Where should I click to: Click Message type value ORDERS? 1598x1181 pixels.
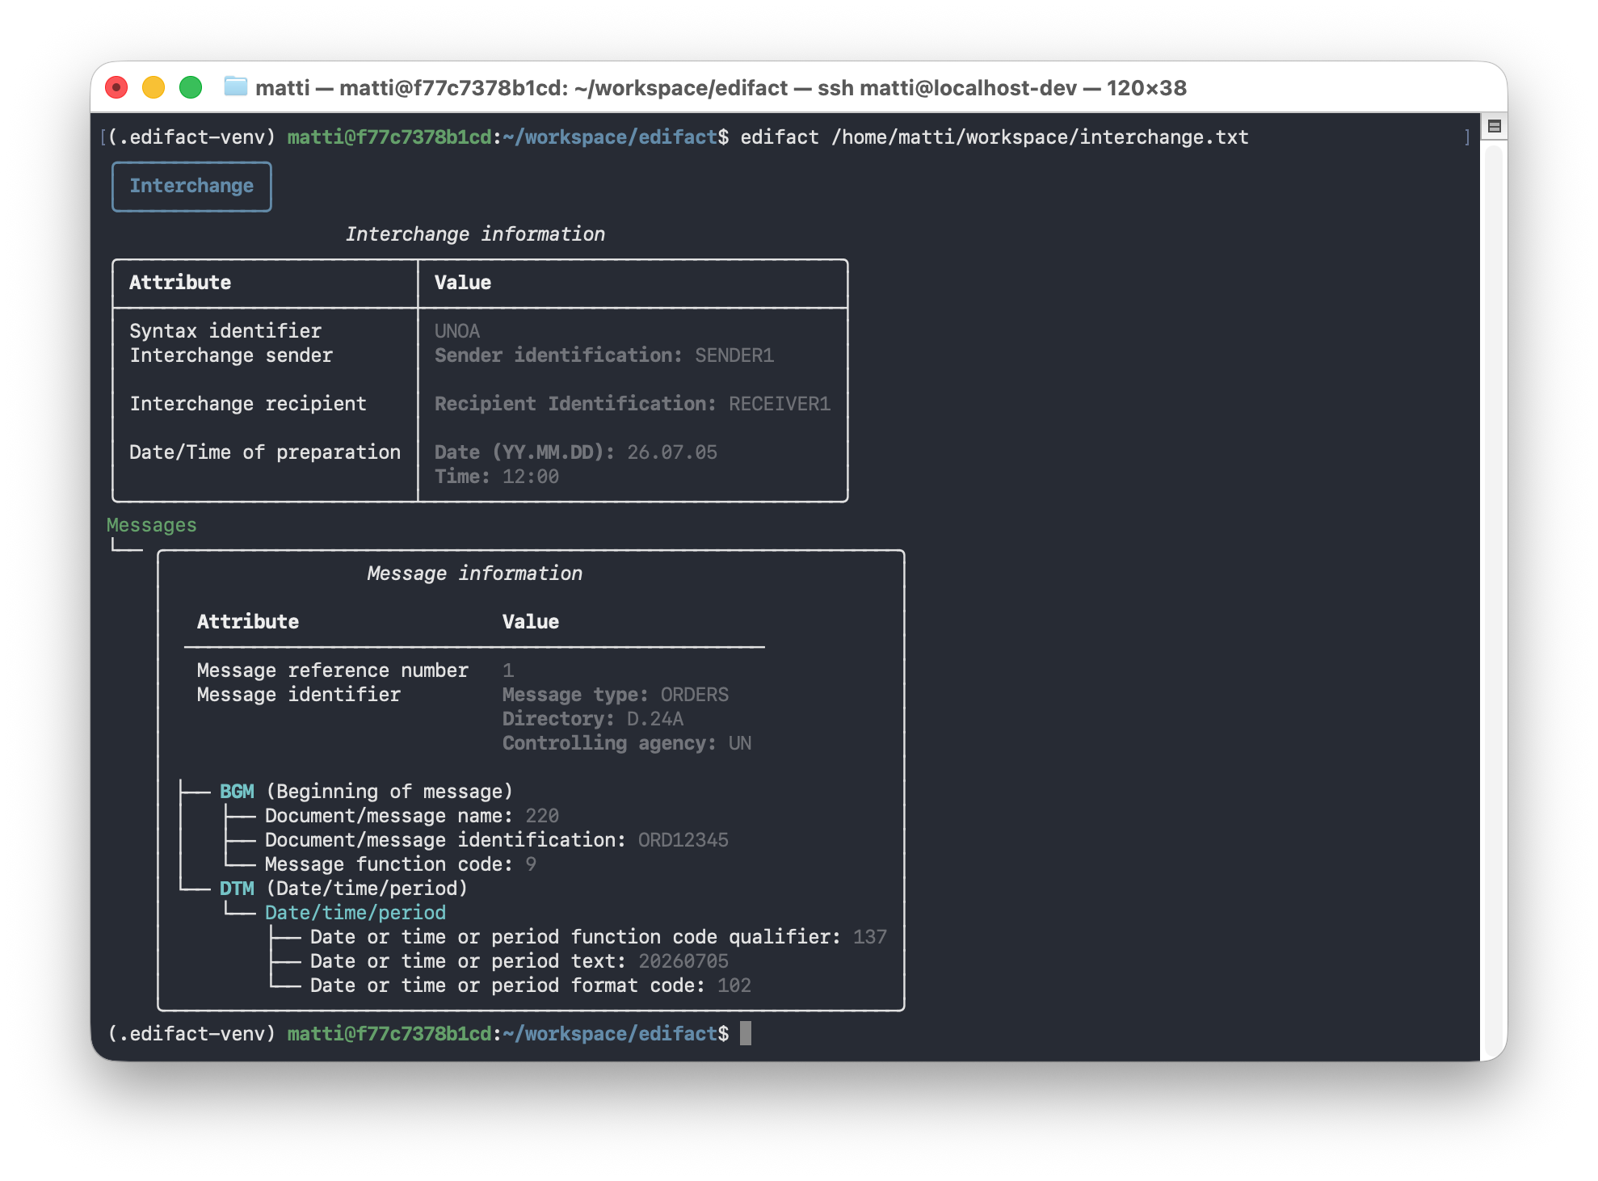[695, 695]
